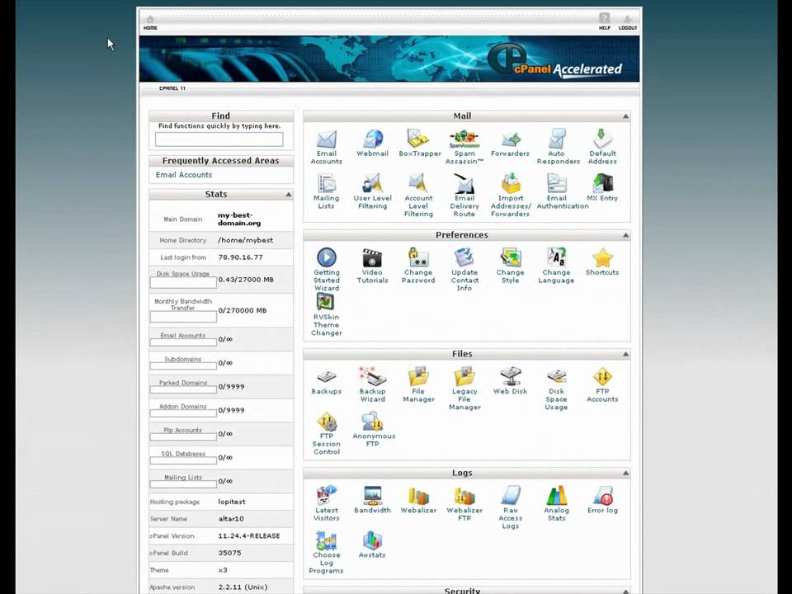Collapse the Mail section
Image resolution: width=792 pixels, height=594 pixels.
(626, 116)
